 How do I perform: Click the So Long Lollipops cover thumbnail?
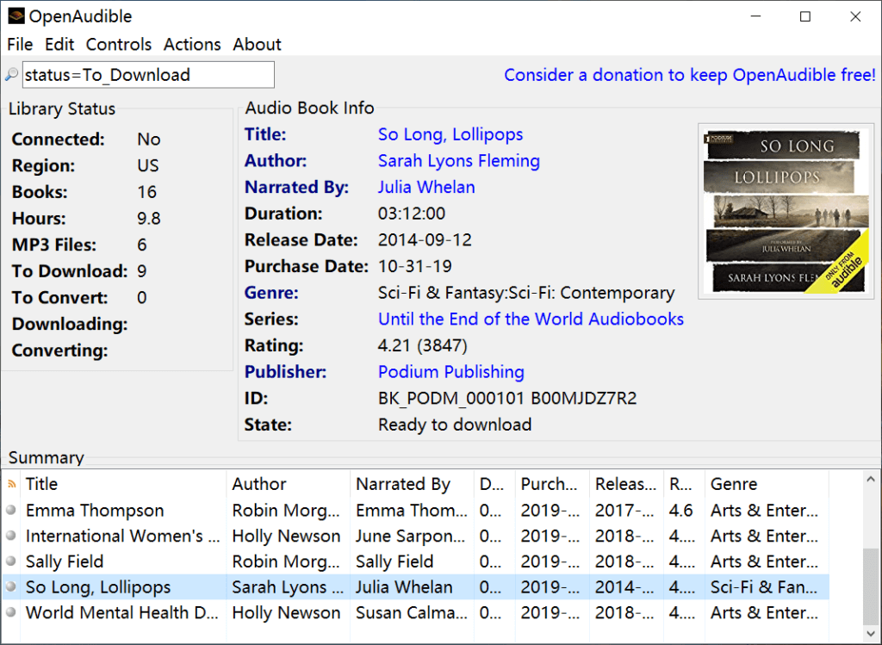786,211
